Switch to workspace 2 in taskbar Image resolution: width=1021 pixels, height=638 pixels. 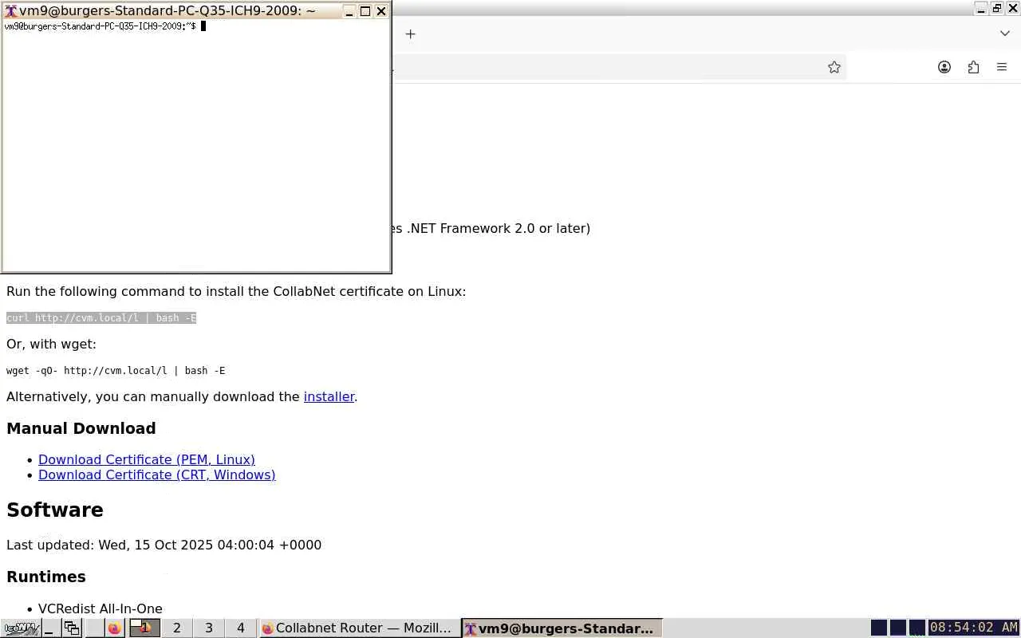[177, 628]
